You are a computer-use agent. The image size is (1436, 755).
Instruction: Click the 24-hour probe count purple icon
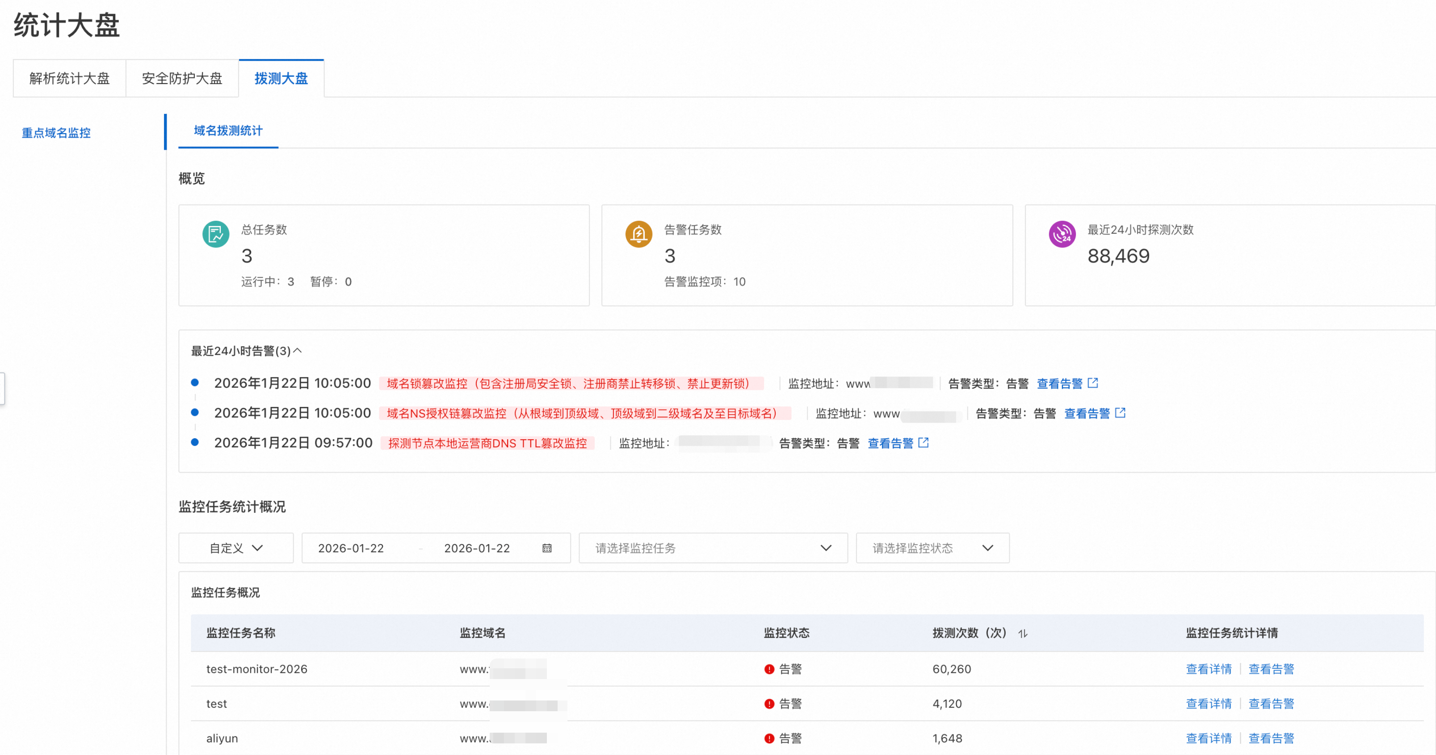point(1062,235)
